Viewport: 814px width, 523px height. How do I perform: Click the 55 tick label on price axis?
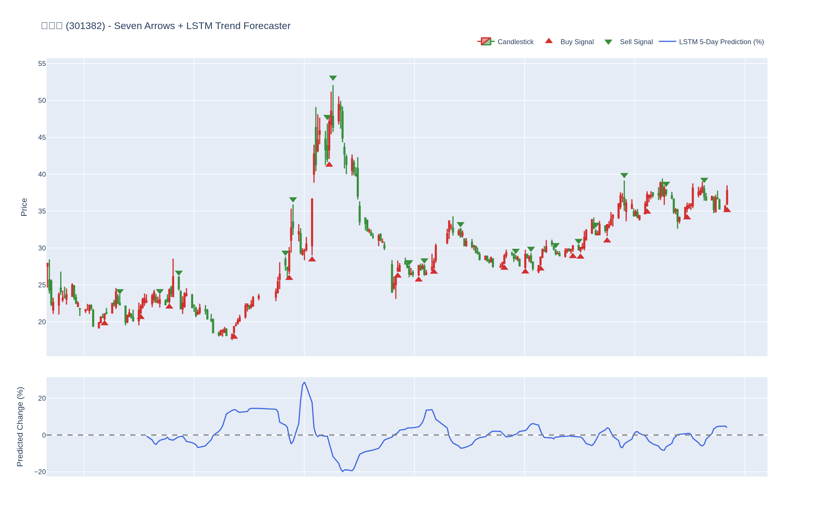pyautogui.click(x=42, y=64)
